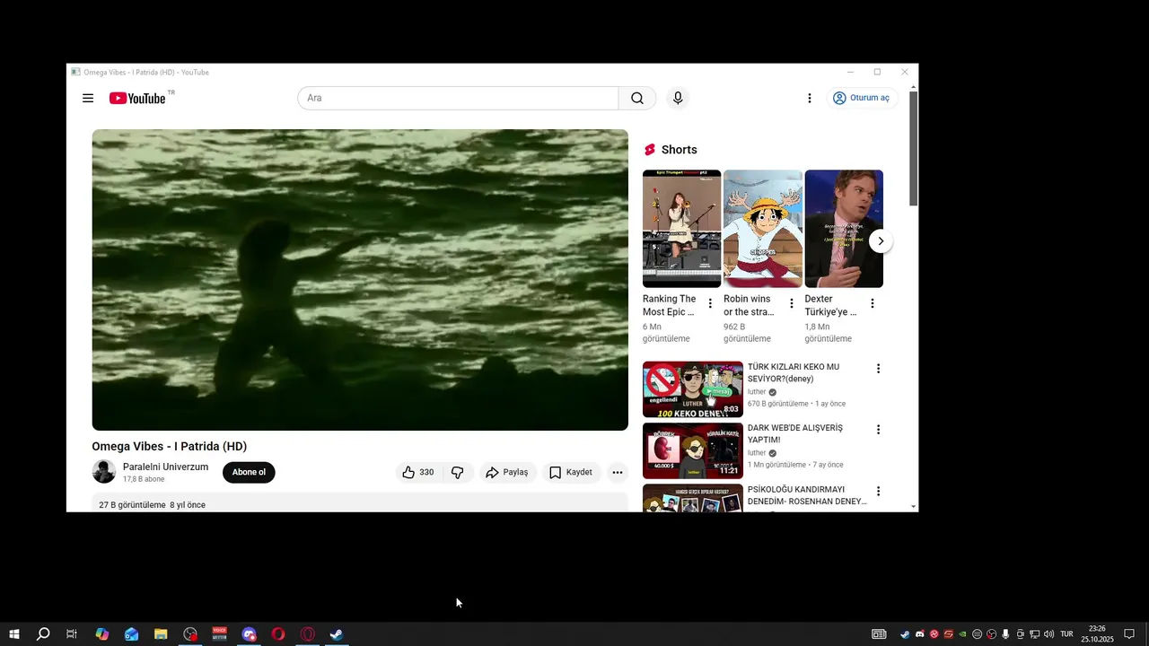Image resolution: width=1149 pixels, height=646 pixels.
Task: Click in the Ara search field
Action: click(458, 98)
